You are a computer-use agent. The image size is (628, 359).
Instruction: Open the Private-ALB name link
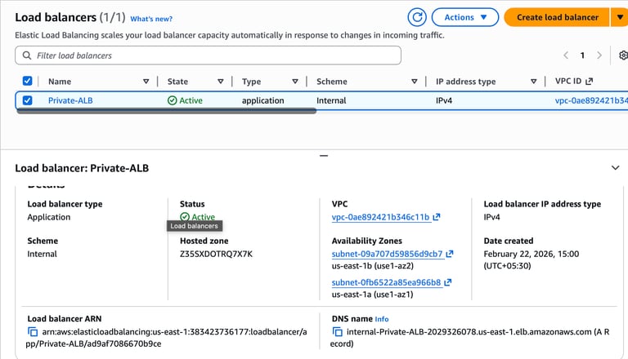coord(70,100)
